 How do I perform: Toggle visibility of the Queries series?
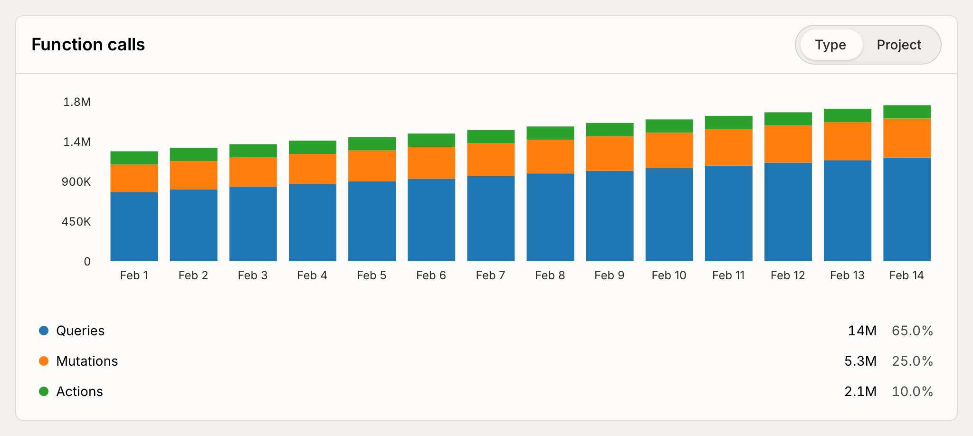tap(80, 330)
